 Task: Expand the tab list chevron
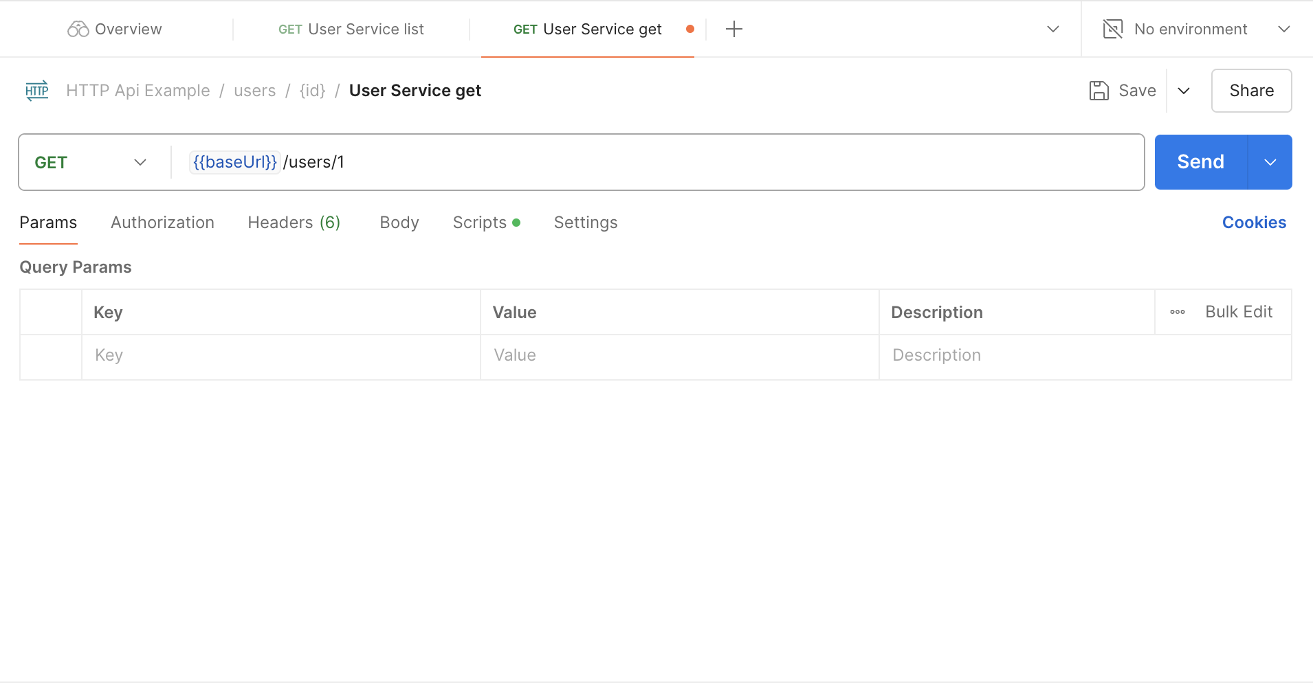pos(1052,29)
